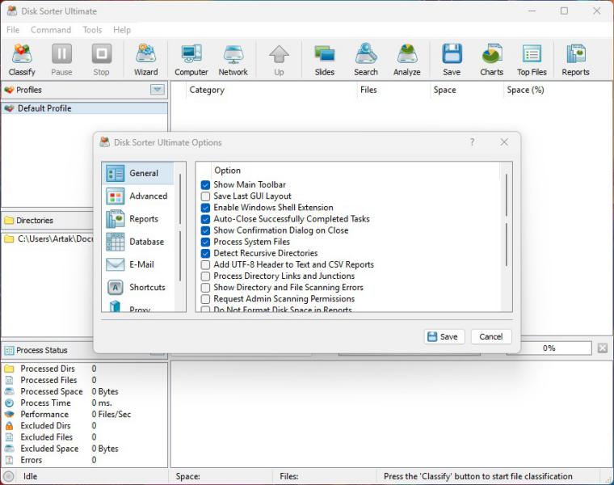Open the Wizard tool
Viewport: 614px width, 485px height.
click(145, 60)
